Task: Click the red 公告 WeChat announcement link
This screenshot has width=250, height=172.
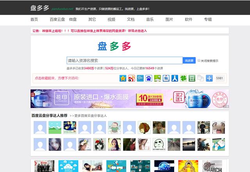Action: pos(89,30)
